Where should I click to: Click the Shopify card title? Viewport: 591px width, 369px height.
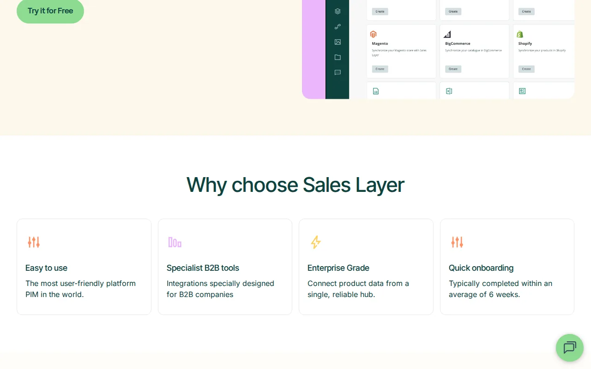[x=525, y=43]
